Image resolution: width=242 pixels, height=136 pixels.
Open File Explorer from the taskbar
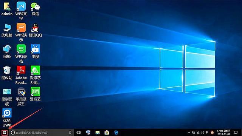[x=98, y=133]
